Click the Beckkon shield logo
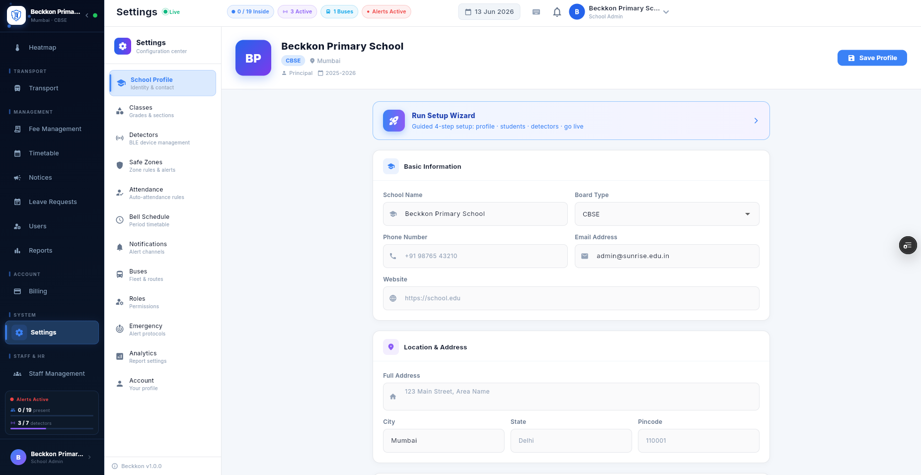The height and width of the screenshot is (475, 921). (16, 15)
